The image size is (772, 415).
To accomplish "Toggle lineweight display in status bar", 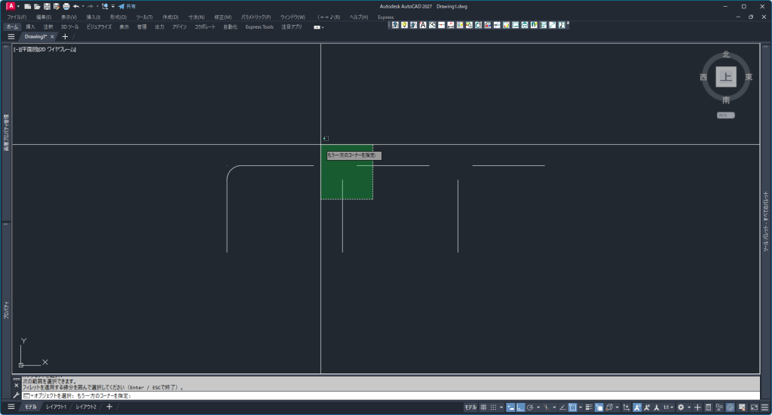I will point(587,407).
